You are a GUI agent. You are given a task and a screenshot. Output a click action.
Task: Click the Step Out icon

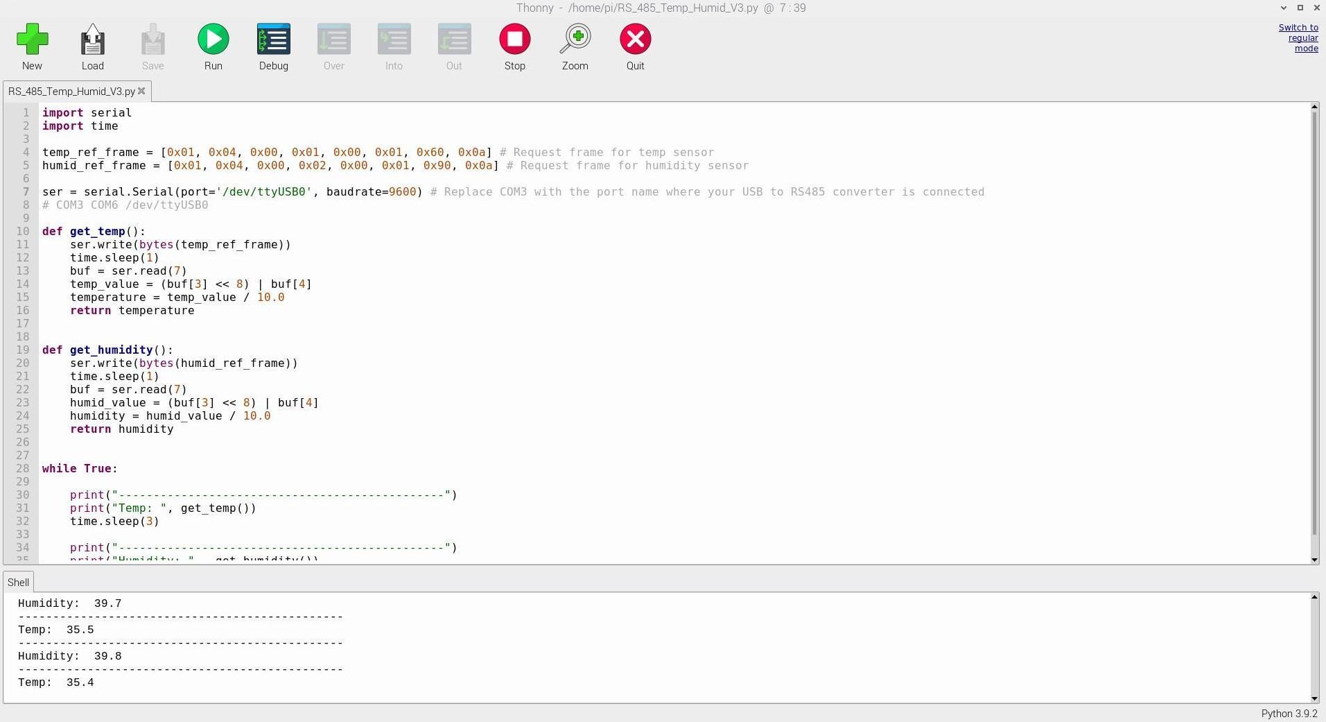(x=454, y=40)
